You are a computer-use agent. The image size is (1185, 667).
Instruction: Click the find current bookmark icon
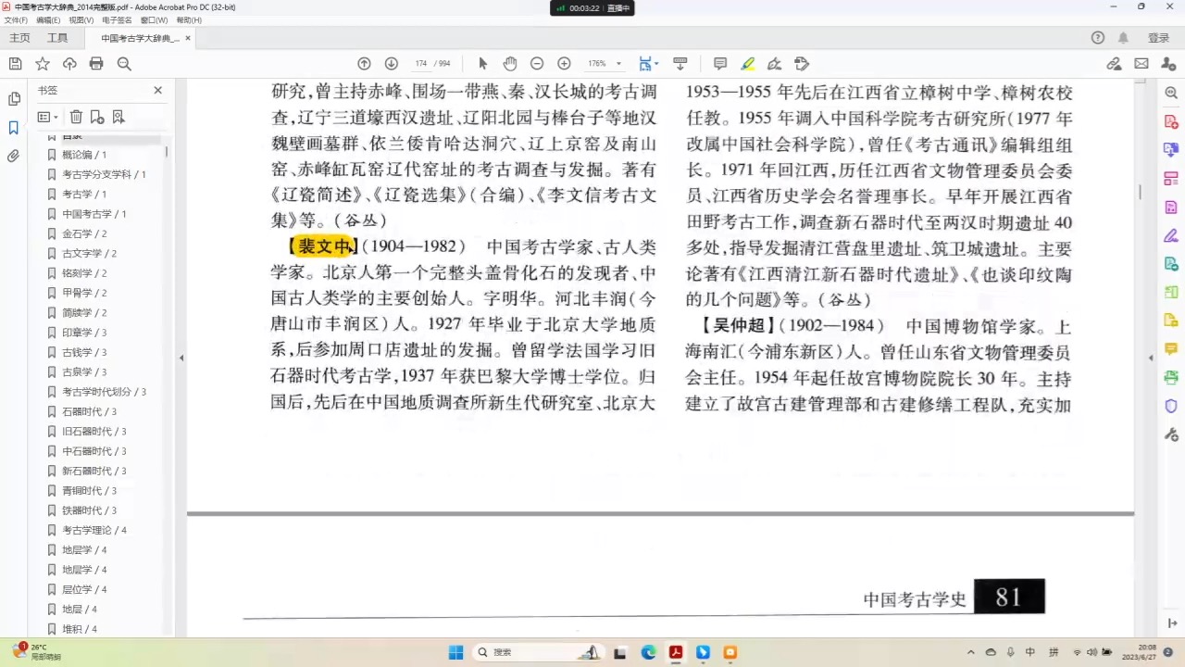tap(118, 117)
